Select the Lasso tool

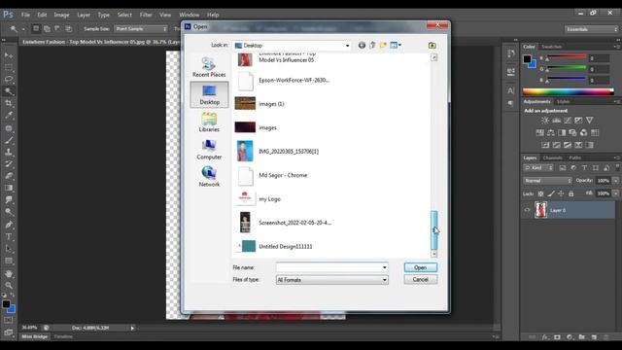click(9, 79)
